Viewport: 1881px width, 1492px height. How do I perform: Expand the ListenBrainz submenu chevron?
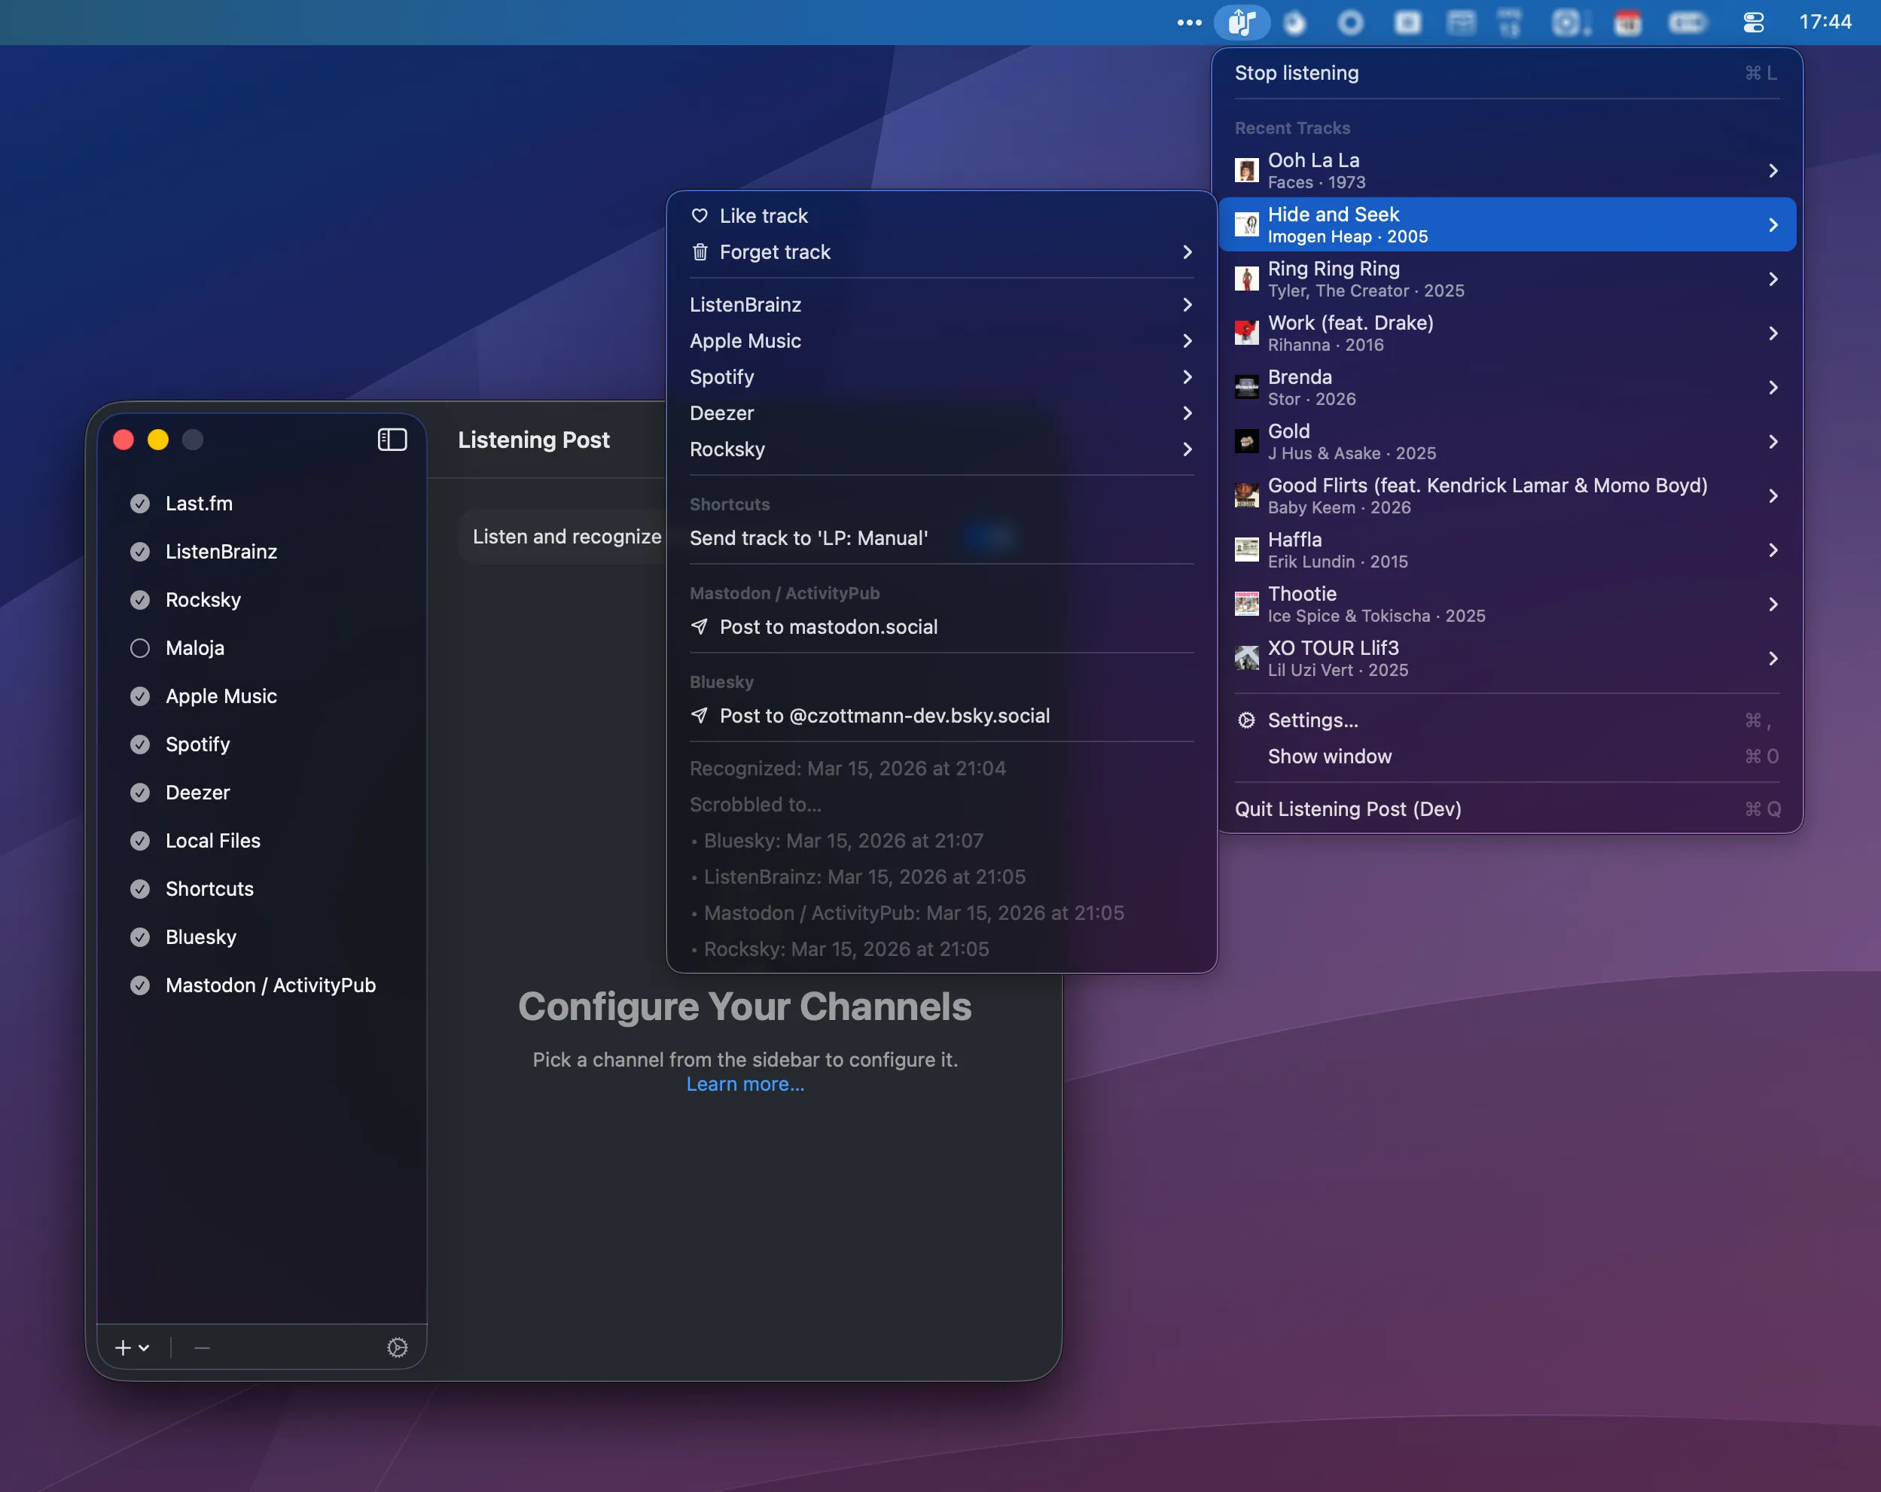tap(1187, 304)
